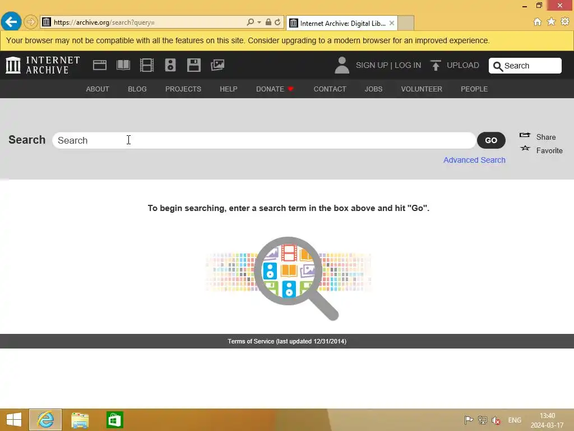The image size is (574, 431).
Task: Open a new blank tab
Action: pos(406,23)
